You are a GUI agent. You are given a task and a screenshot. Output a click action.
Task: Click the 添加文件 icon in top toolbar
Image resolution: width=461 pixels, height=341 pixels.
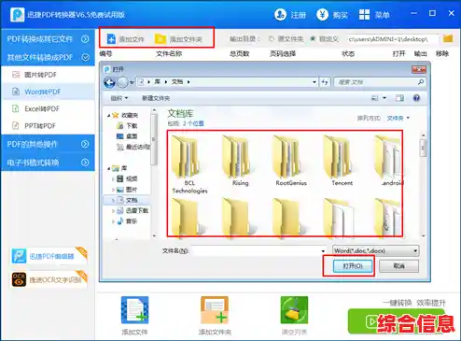tap(111, 39)
